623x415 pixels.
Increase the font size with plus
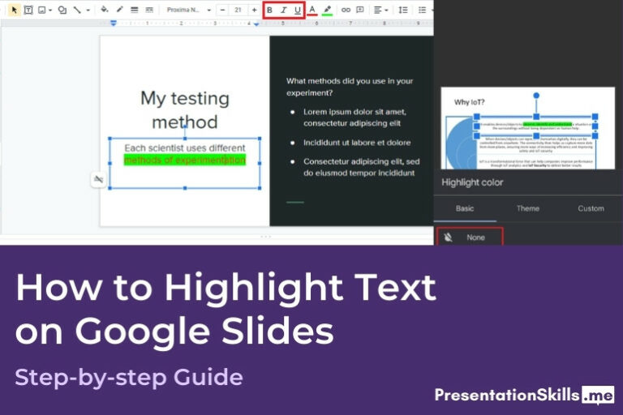click(x=254, y=10)
